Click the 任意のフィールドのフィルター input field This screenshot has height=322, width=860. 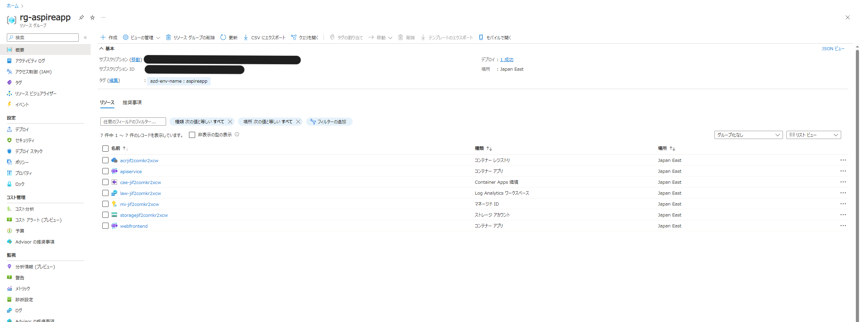pyautogui.click(x=132, y=121)
